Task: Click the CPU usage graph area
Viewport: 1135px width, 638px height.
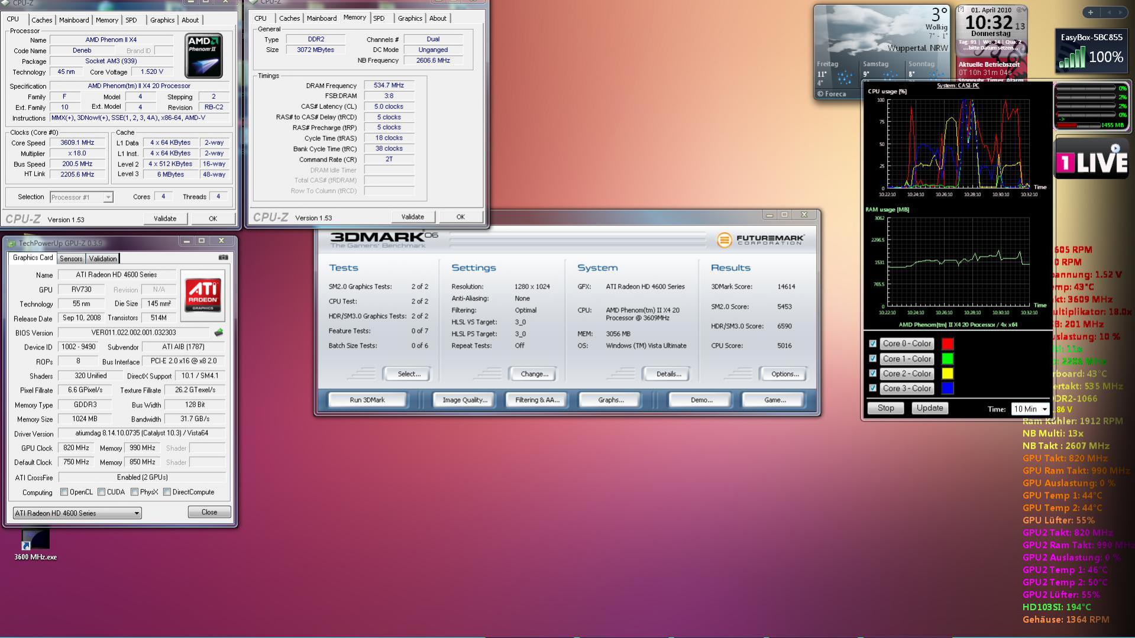Action: click(x=959, y=144)
